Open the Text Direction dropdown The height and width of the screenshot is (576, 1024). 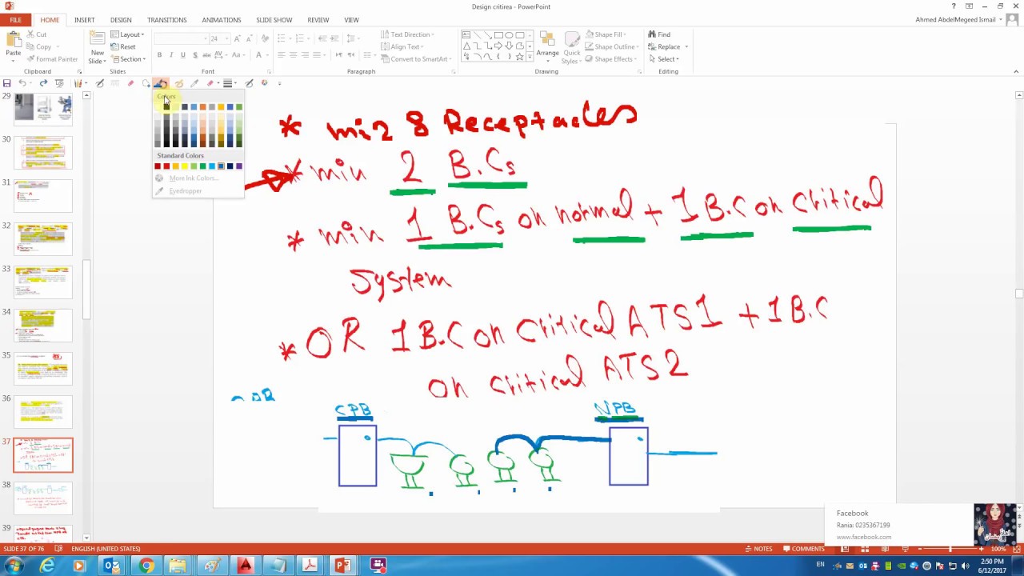[x=407, y=34]
